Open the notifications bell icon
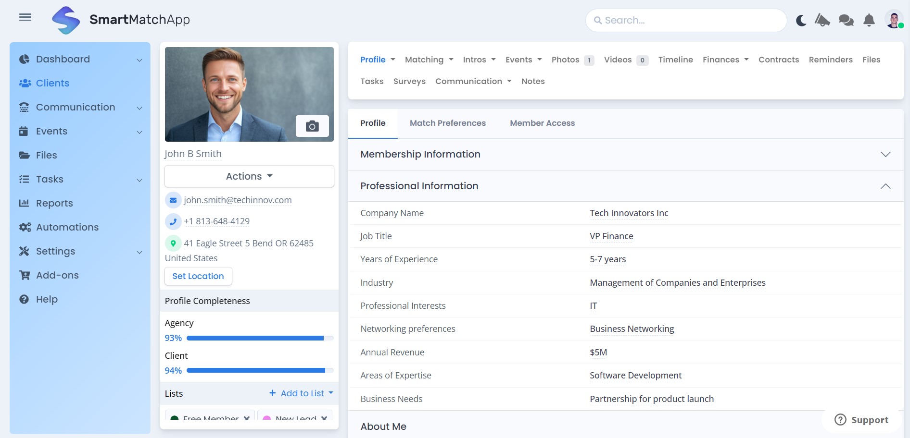This screenshot has height=438, width=910. (x=869, y=20)
